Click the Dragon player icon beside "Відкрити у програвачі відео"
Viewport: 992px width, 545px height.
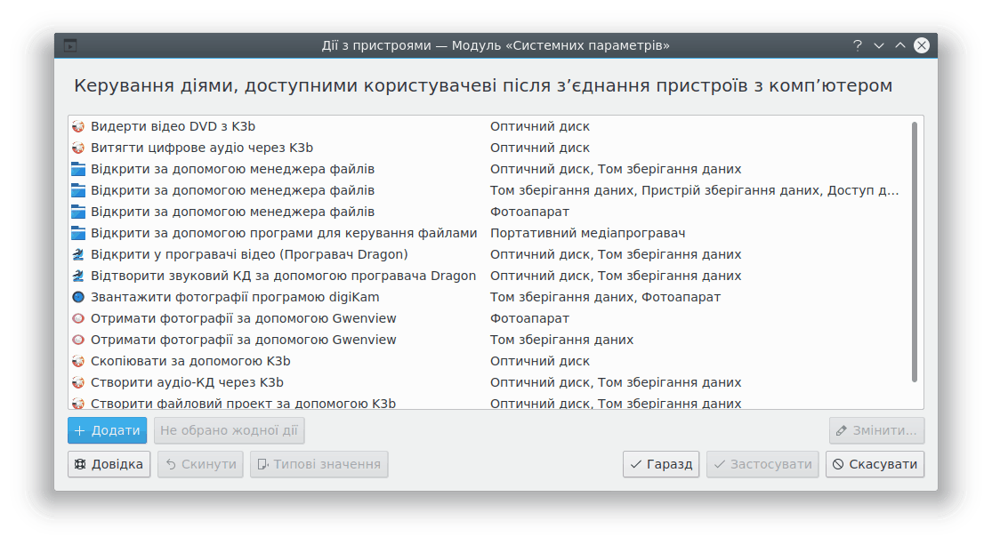[x=79, y=254]
